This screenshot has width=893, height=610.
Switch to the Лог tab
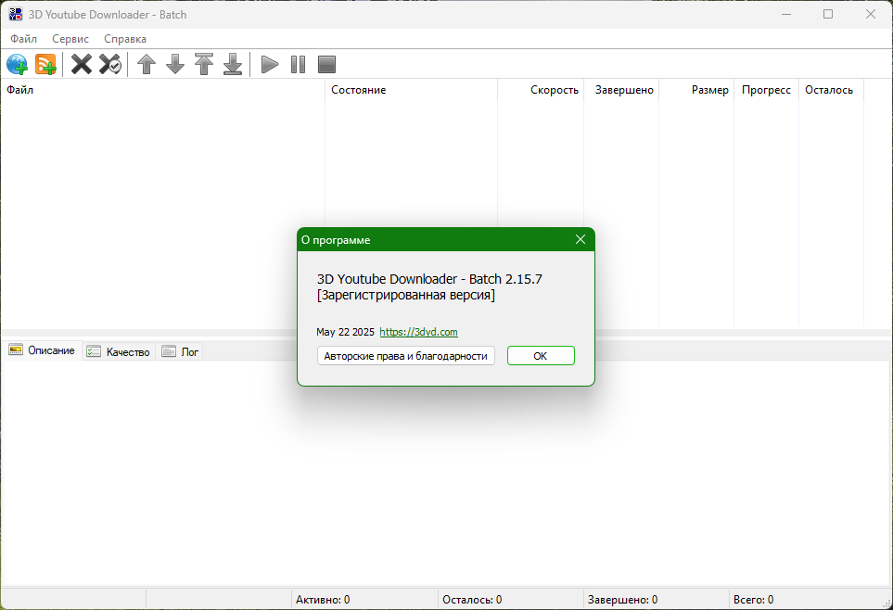[180, 352]
